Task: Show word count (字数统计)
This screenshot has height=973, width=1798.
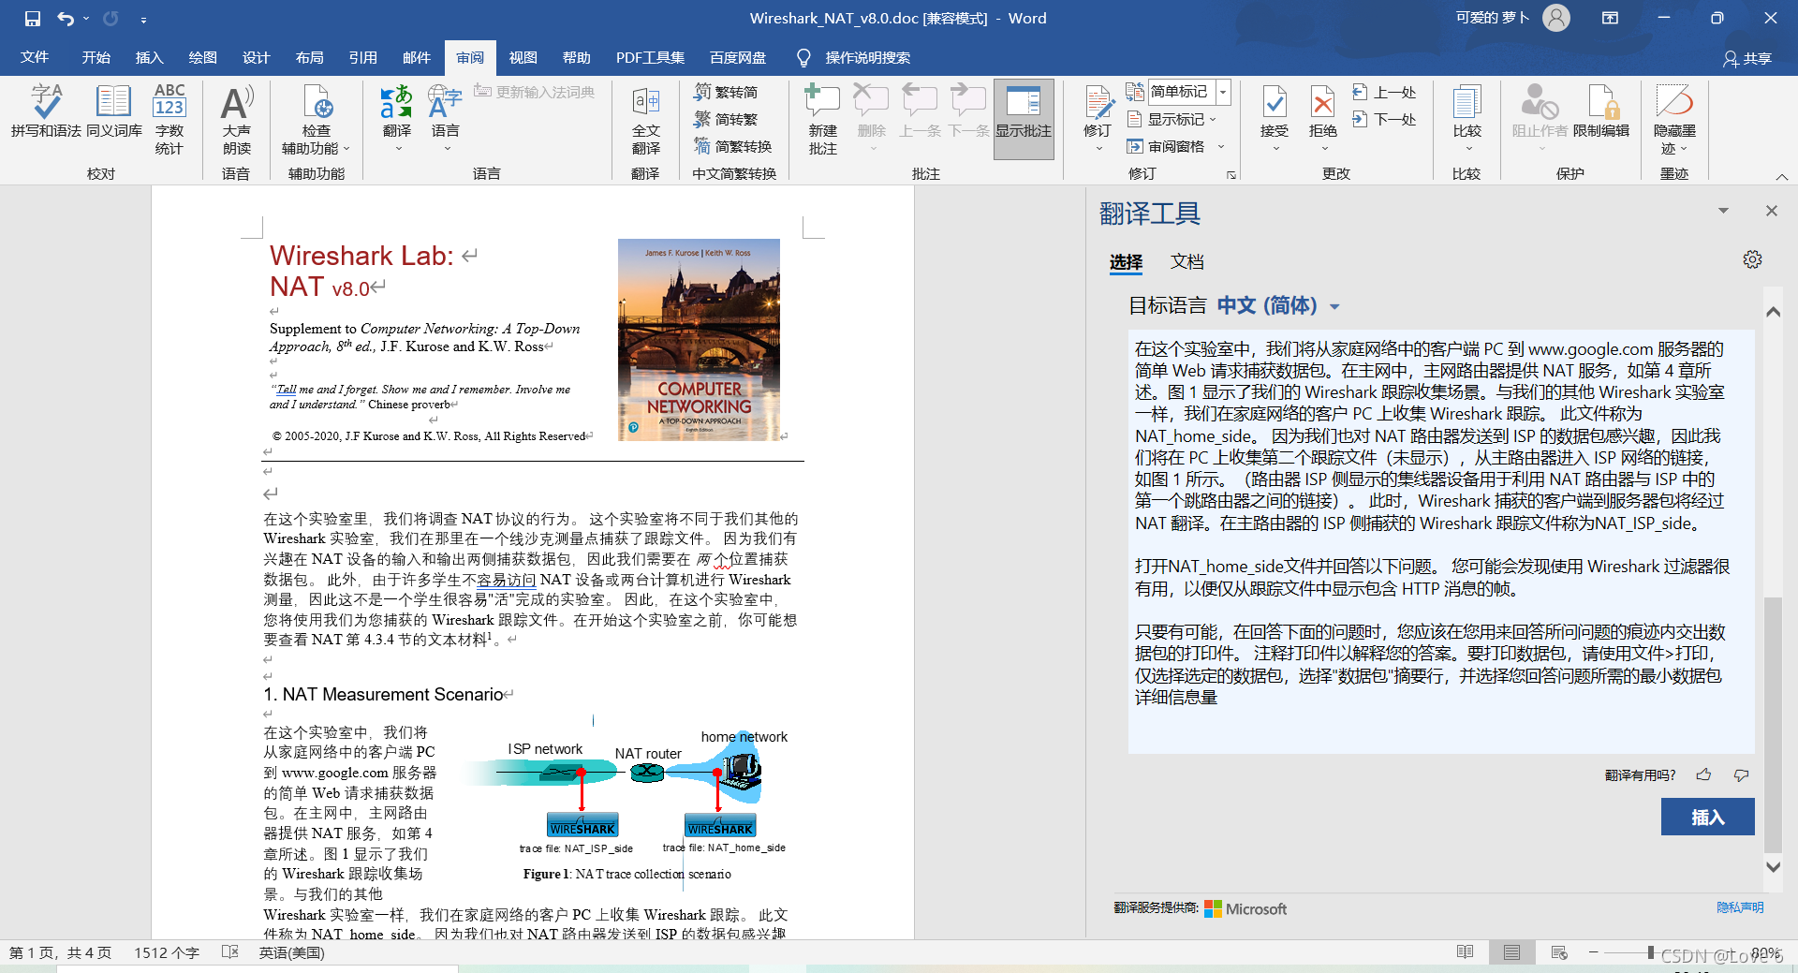Action: click(169, 120)
